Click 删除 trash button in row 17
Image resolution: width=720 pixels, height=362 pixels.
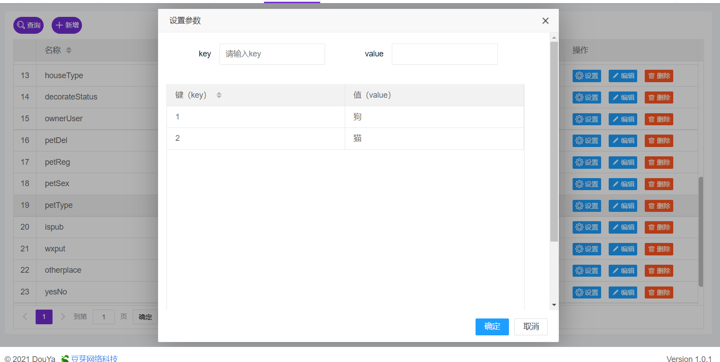[659, 163]
